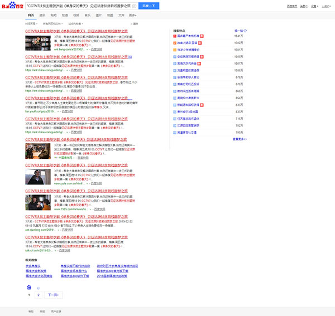Open first related search link under 相关搜索
The height and width of the screenshot is (316, 335).
pyautogui.click(x=33, y=266)
